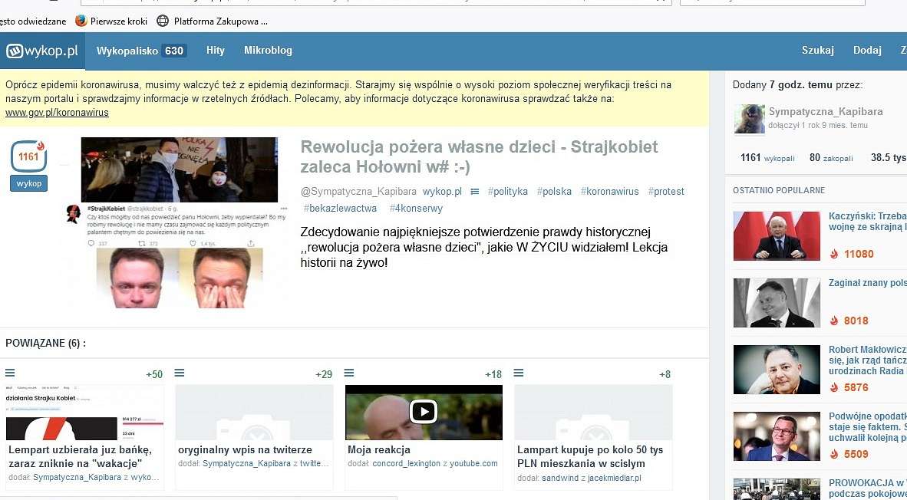Screen dimensions: 907x500
Task: Open 'Lempart uzbierała juz bańkę' related link
Action: coord(80,456)
